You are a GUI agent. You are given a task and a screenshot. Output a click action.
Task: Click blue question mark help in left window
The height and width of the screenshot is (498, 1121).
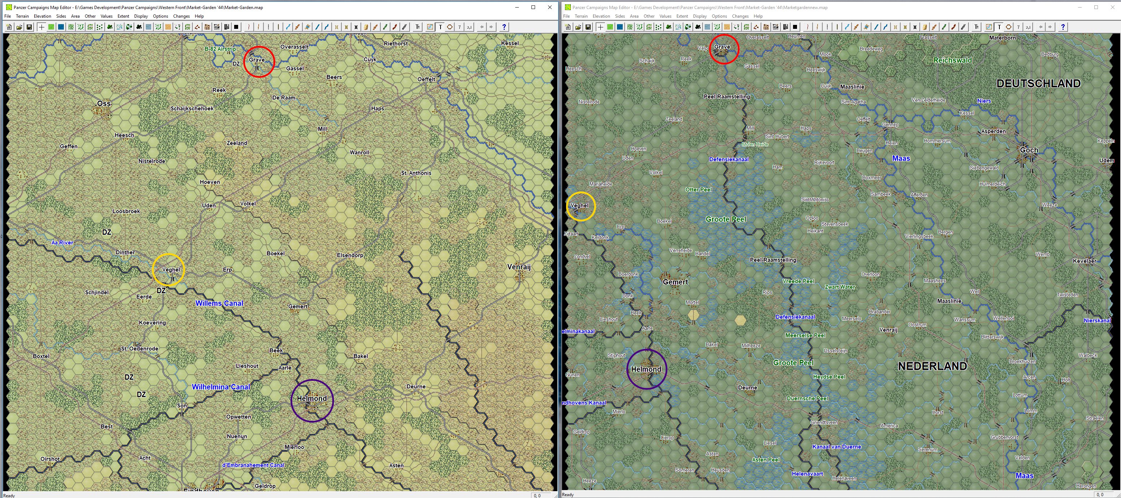[504, 27]
